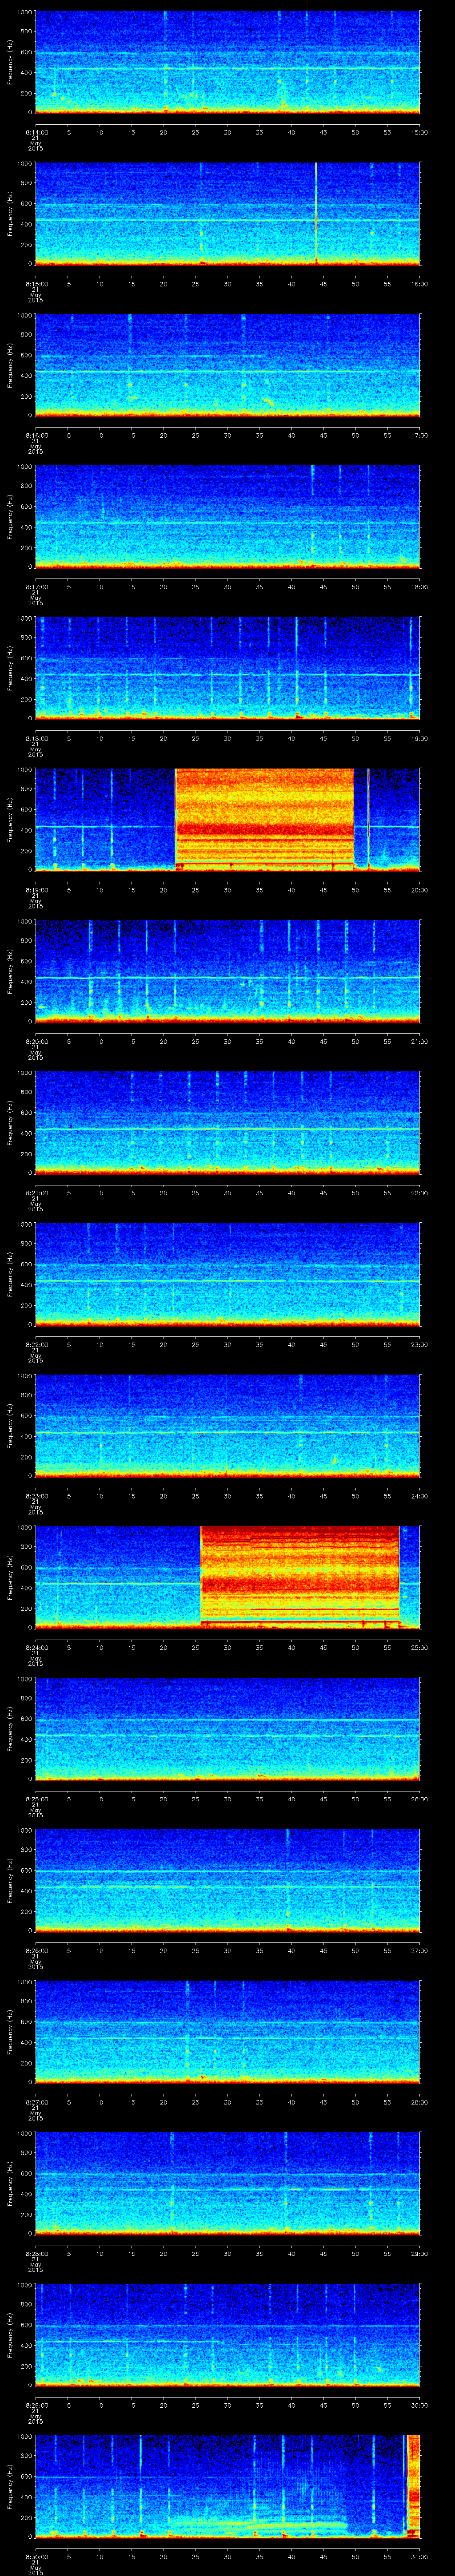Select the spectrogram panel starting at 8:25:00
Viewport: 455px width, 2576px height.
pyautogui.click(x=228, y=1729)
